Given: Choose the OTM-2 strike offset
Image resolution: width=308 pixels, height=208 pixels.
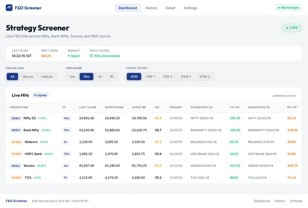Looking at the screenshot, I should (205, 77).
